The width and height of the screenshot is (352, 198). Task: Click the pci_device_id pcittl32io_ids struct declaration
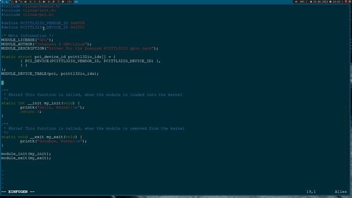point(58,57)
